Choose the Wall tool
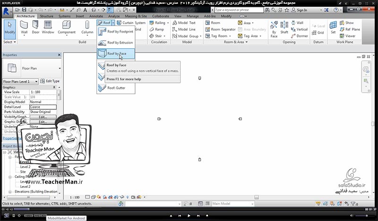The width and height of the screenshot is (378, 221). point(24,28)
